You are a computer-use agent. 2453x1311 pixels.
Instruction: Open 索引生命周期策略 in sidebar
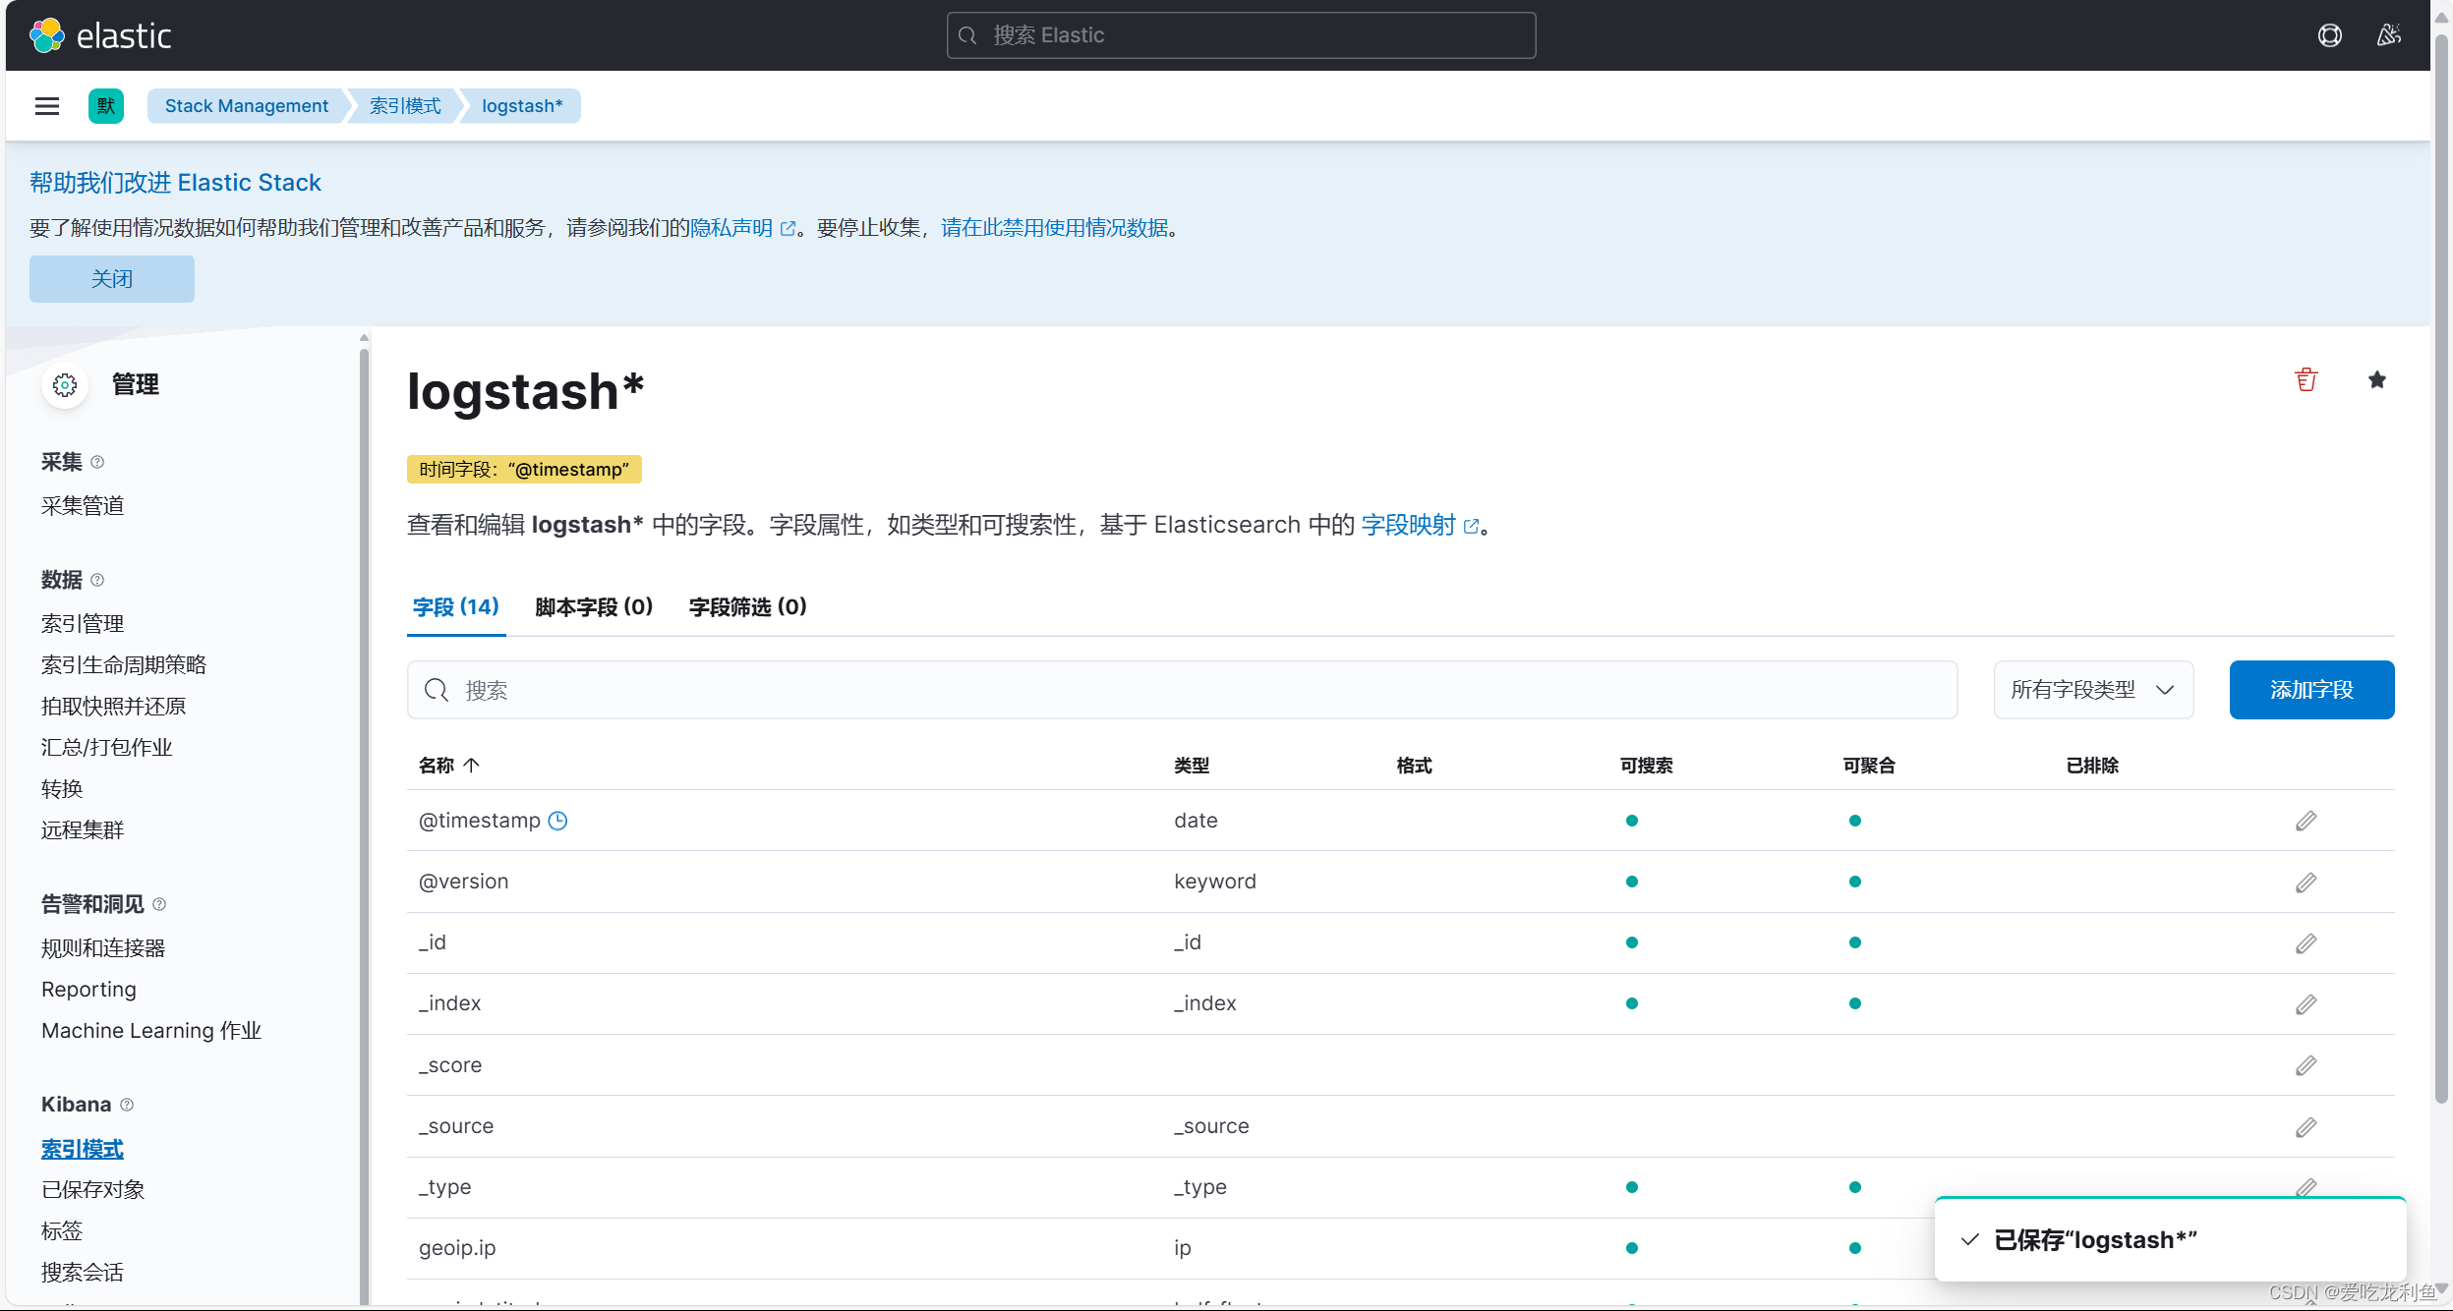click(124, 665)
